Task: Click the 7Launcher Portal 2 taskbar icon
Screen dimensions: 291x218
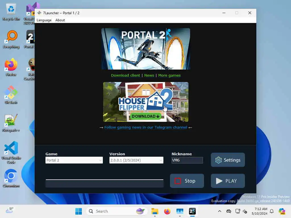Action: click(x=192, y=211)
